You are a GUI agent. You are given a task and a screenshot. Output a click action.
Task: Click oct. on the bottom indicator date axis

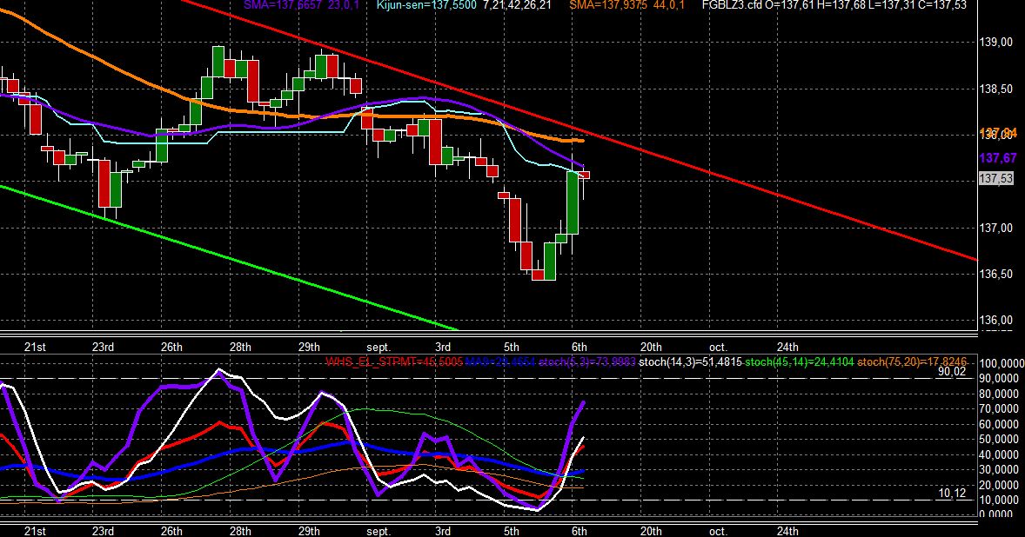click(x=718, y=531)
